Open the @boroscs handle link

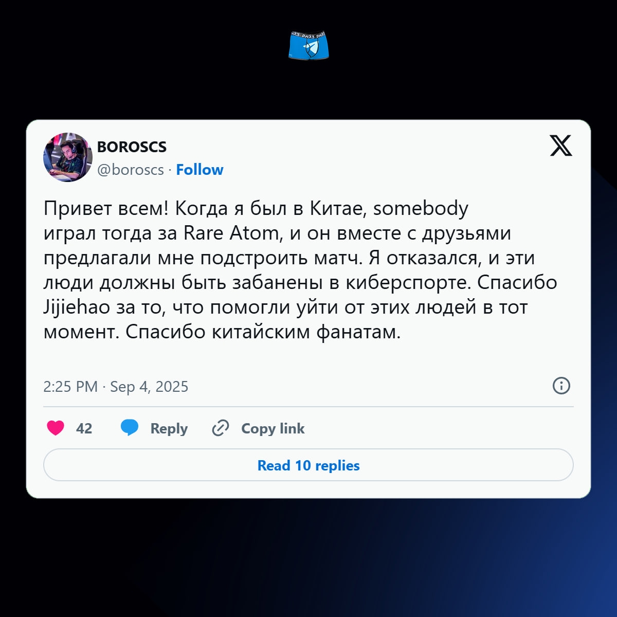click(x=131, y=170)
